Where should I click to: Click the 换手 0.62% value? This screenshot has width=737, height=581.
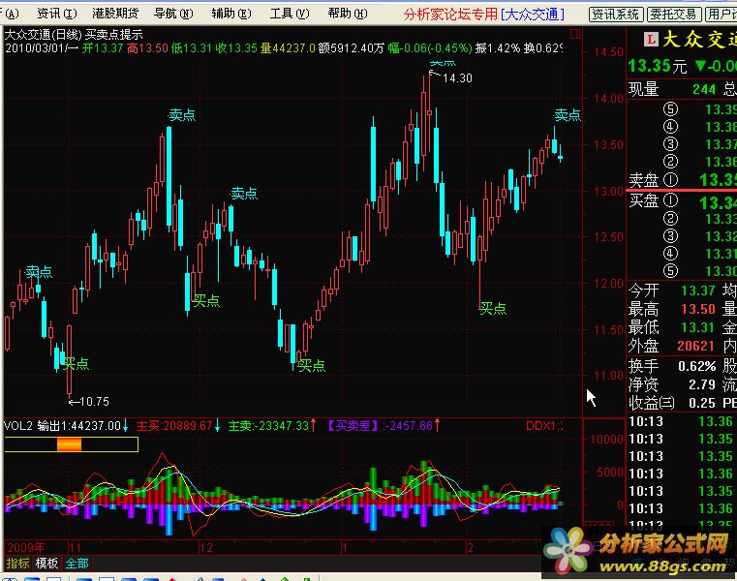coord(697,366)
